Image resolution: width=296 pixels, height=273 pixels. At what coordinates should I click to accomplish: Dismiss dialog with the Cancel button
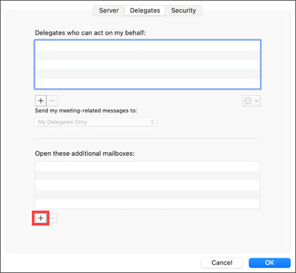coord(222,263)
